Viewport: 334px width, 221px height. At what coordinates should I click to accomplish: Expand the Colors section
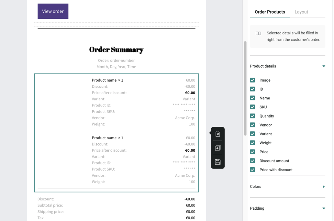coord(324,187)
